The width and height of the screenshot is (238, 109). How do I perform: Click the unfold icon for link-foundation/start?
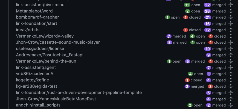230,24
